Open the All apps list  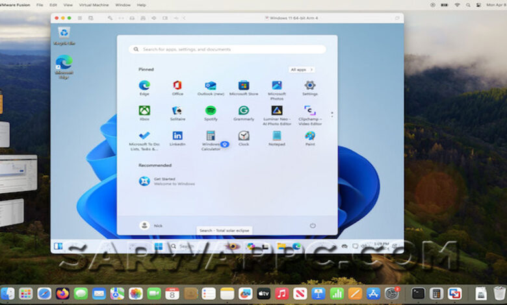pos(302,69)
